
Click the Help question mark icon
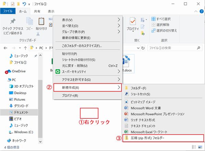tap(202, 11)
